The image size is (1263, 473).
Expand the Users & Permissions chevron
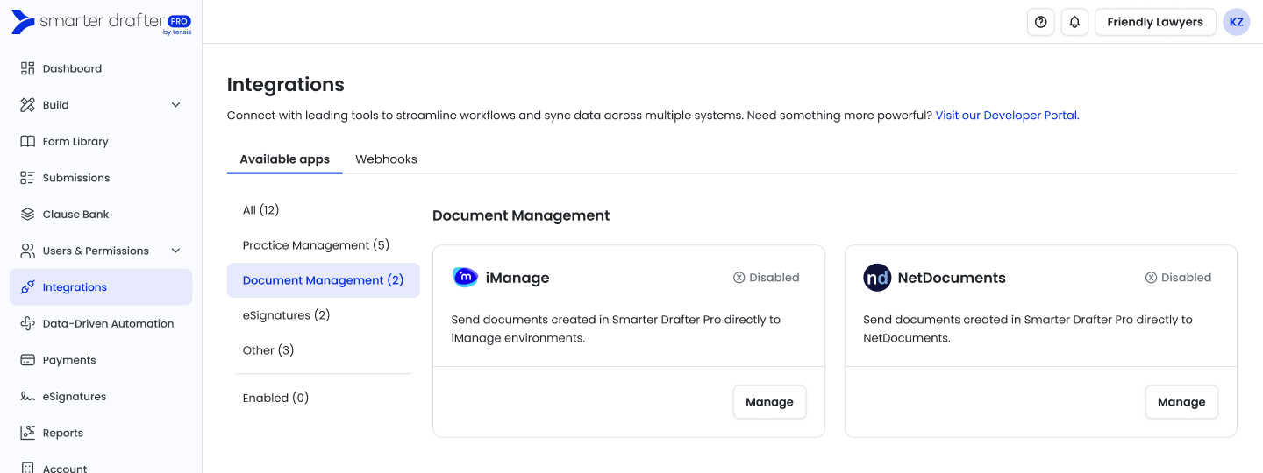175,251
